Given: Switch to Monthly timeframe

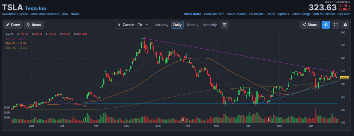Looking at the screenshot, I should coord(210,25).
